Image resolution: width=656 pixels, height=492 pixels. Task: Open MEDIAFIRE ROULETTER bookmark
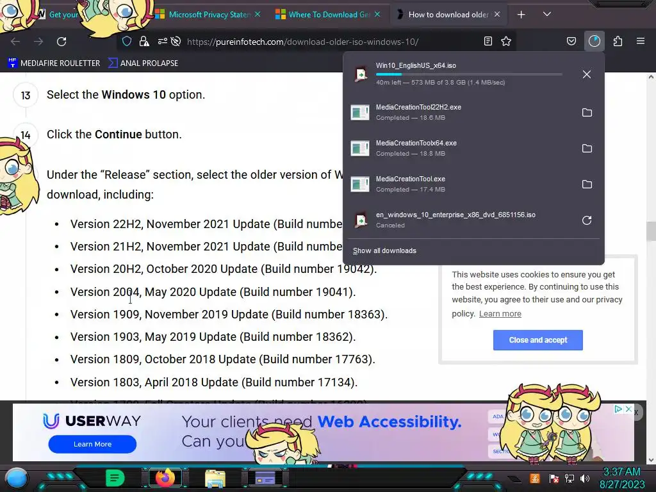coord(54,63)
